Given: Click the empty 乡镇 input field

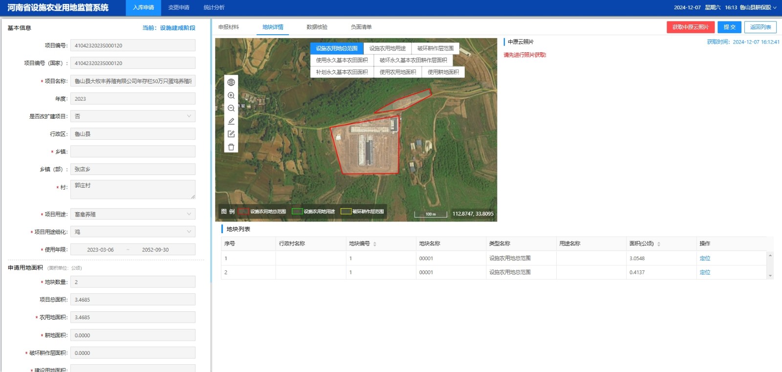Looking at the screenshot, I should 133,152.
